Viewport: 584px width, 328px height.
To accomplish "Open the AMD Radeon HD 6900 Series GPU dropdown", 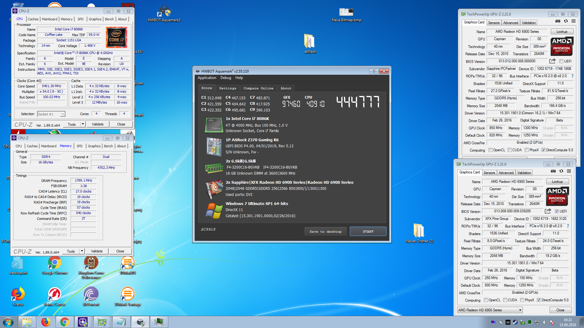I will click(490, 310).
